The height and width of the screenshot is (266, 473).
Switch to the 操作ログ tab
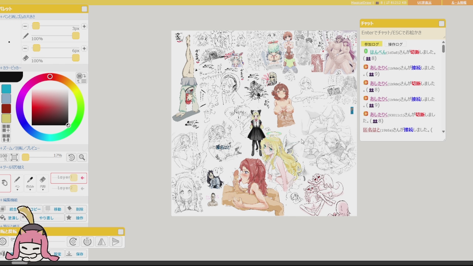pos(395,44)
